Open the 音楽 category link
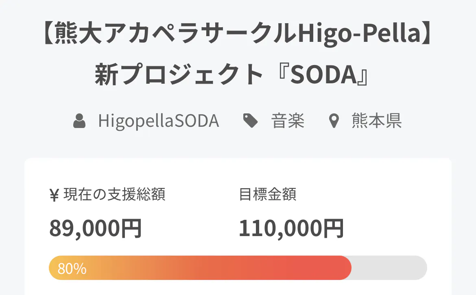The width and height of the screenshot is (476, 295). (288, 121)
